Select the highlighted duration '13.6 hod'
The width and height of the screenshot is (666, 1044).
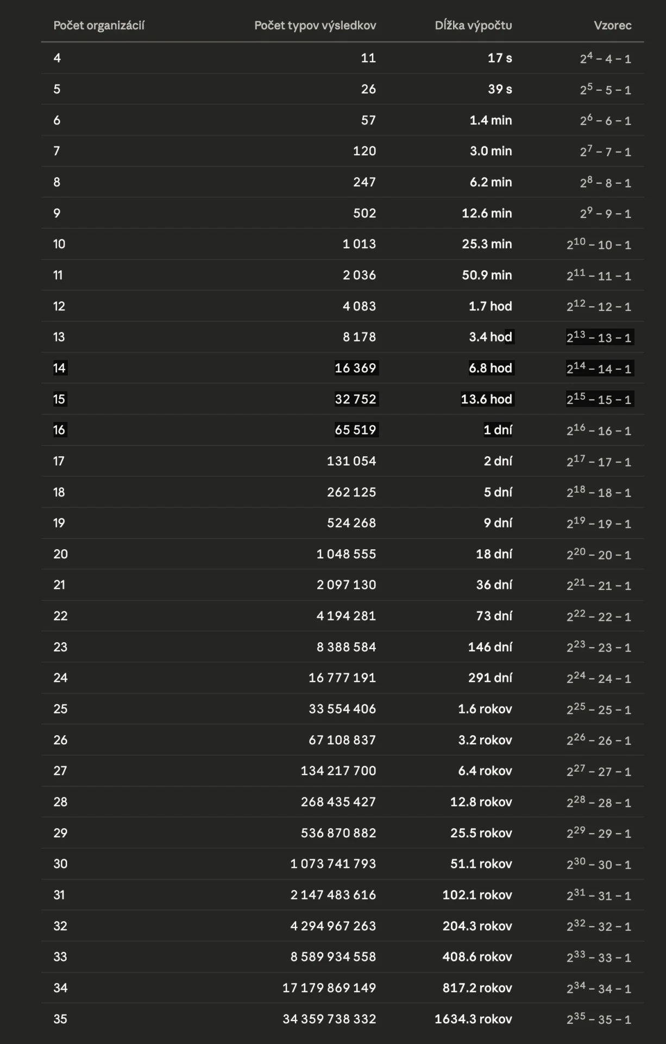(x=486, y=399)
